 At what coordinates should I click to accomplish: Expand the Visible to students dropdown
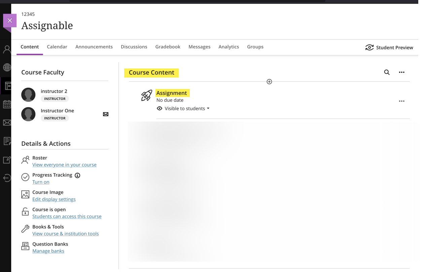(208, 108)
